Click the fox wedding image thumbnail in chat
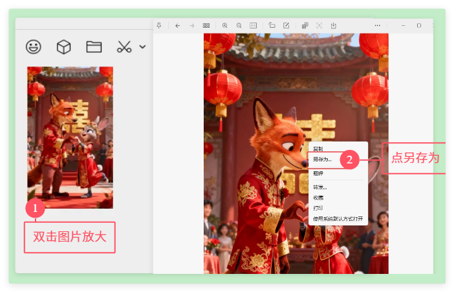 [70, 138]
